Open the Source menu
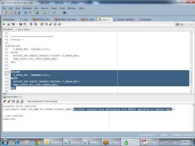 coord(44,8)
